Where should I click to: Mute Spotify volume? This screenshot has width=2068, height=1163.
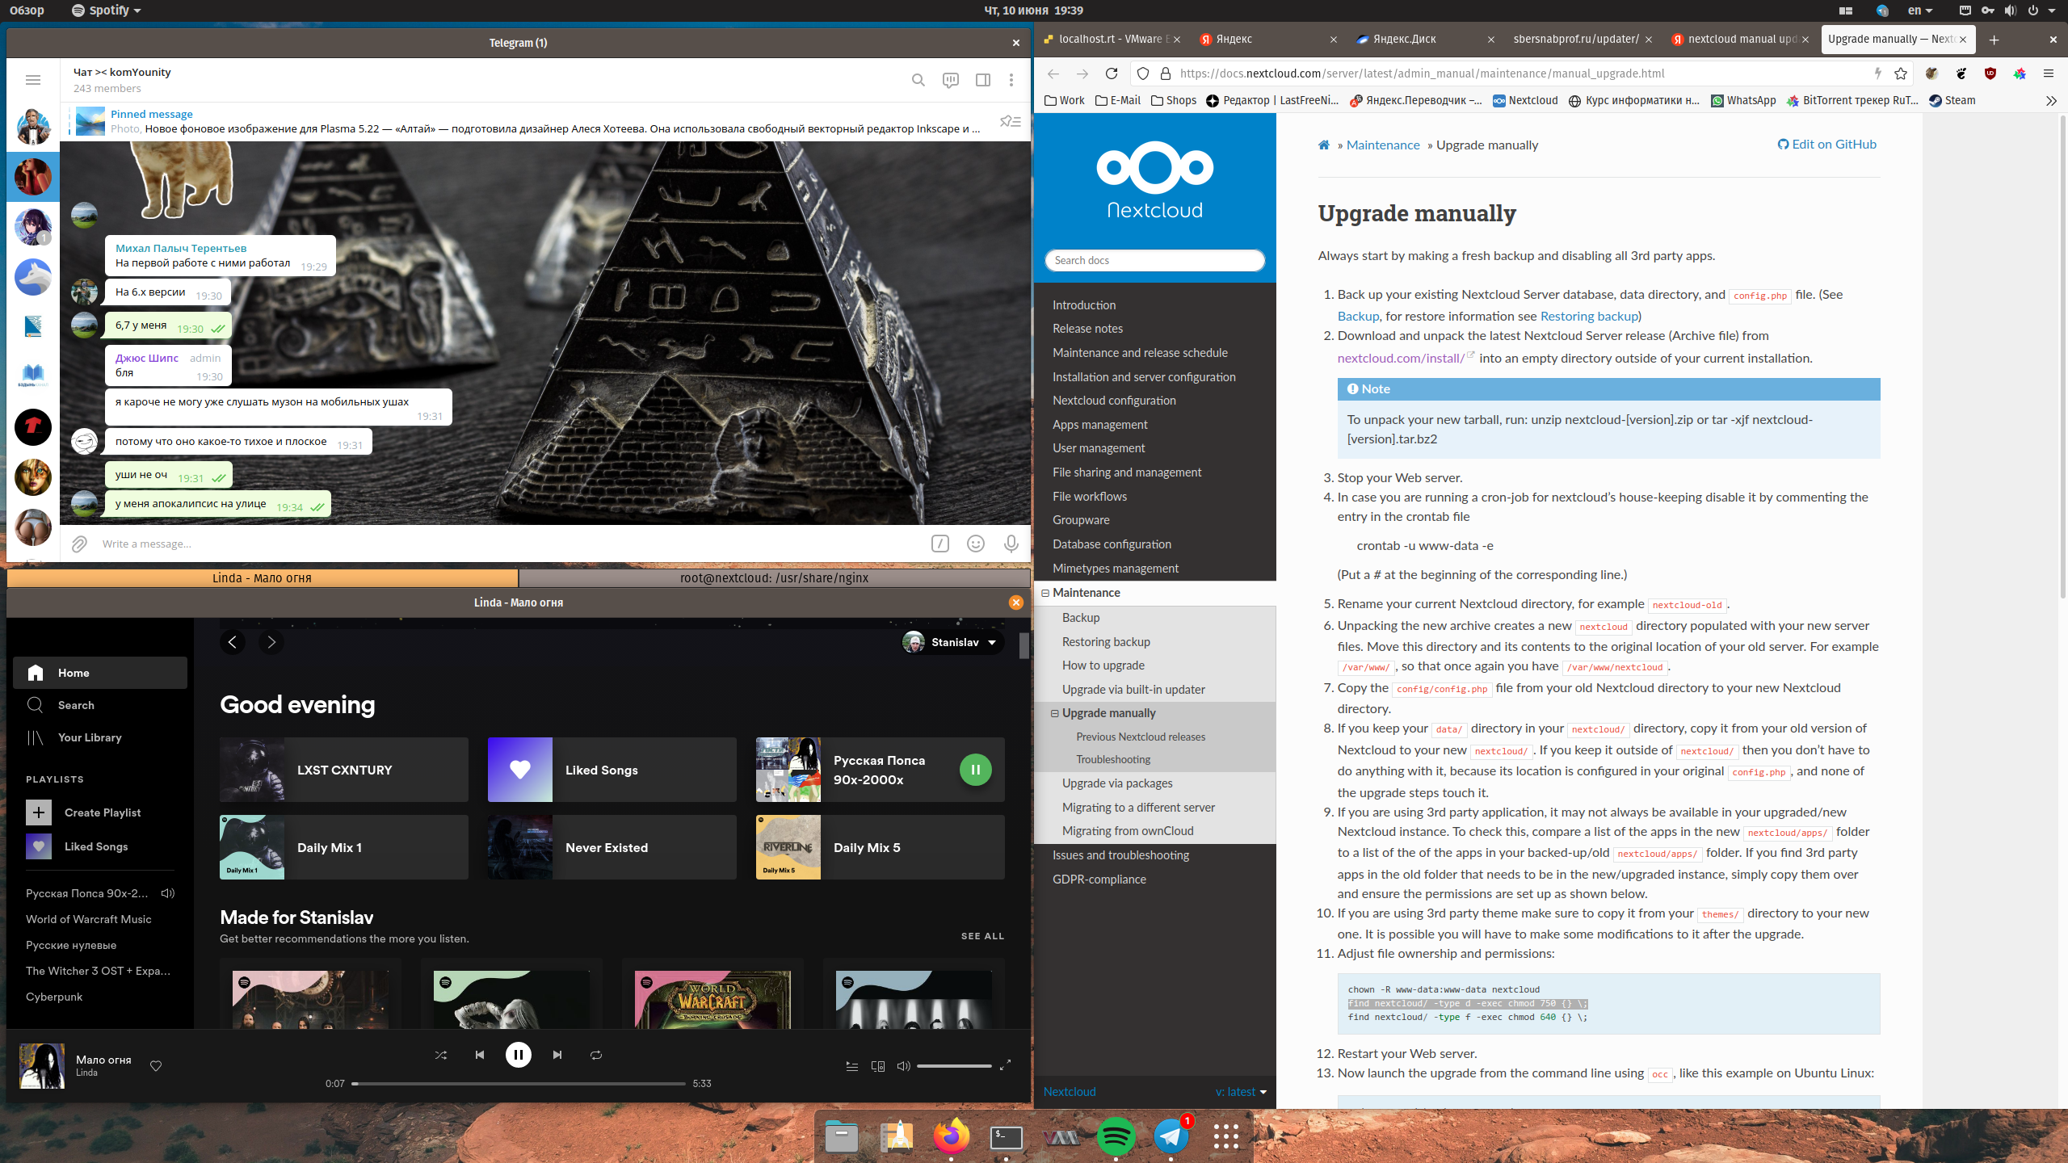tap(904, 1066)
